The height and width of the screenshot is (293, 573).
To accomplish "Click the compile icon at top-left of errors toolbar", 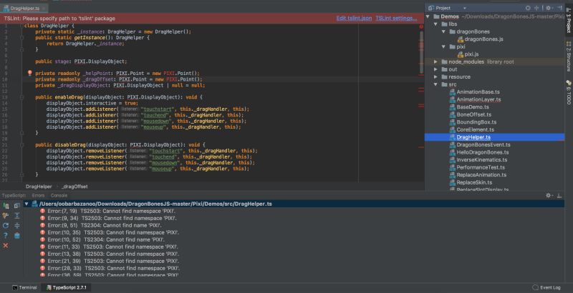I will 6,206.
